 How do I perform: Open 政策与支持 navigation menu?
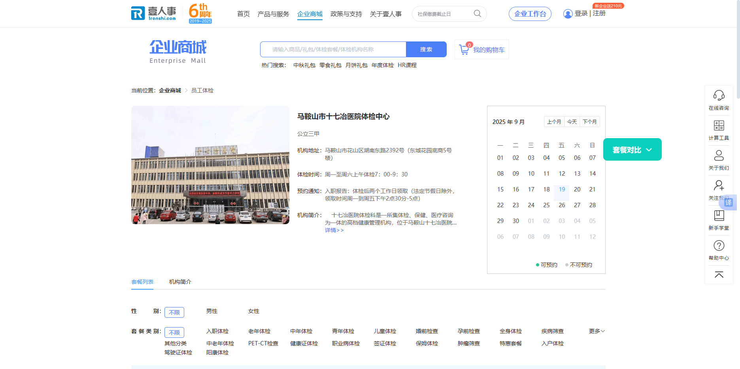pos(346,14)
